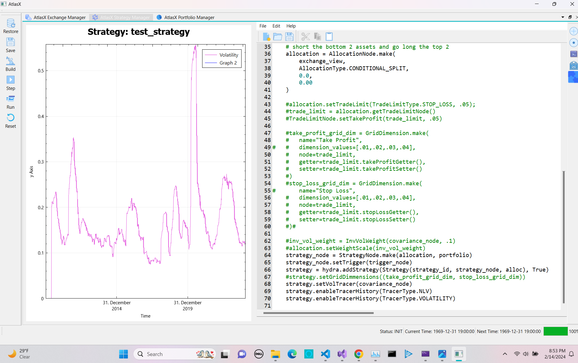Viewport: 578px width, 363px height.
Task: Save the script with the floppy disk icon
Action: click(289, 37)
